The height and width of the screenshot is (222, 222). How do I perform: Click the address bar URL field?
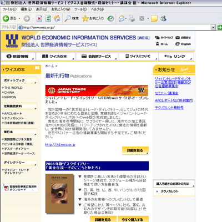coord(114,27)
